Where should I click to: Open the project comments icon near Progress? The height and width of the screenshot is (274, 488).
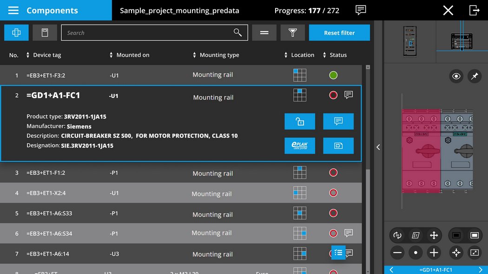click(x=360, y=10)
